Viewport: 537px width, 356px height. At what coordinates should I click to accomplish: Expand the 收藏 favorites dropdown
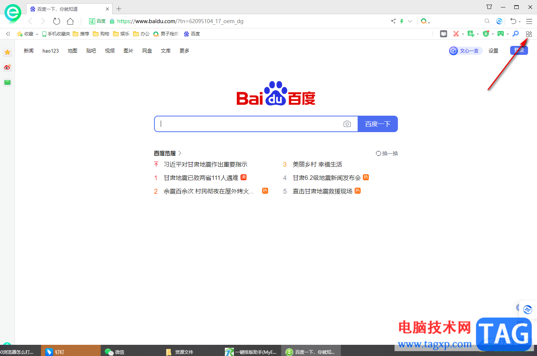coord(37,34)
